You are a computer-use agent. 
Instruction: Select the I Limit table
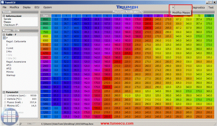[x=10, y=48]
